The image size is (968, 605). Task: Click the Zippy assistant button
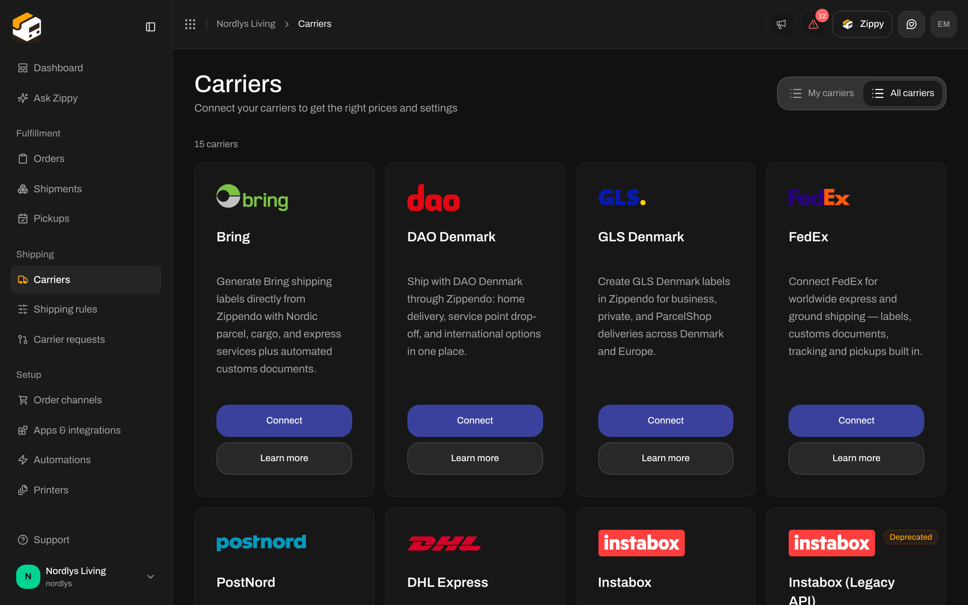862,24
